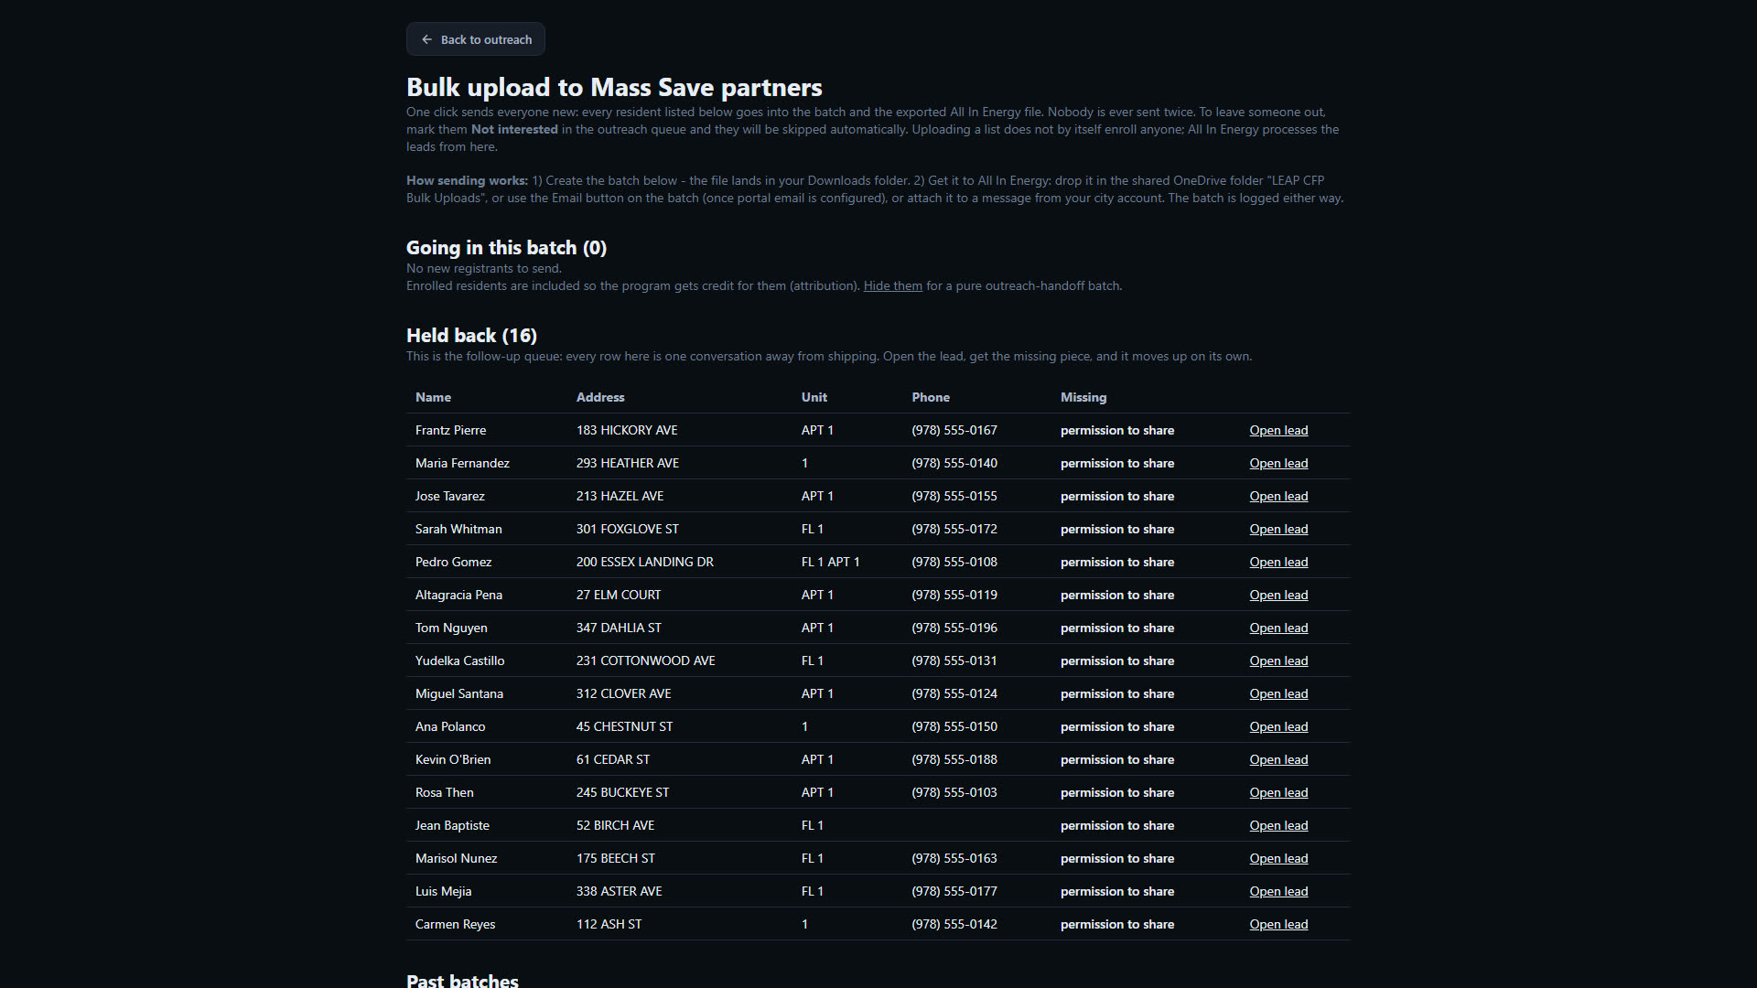
Task: Open lead for Kevin O'Brien
Action: pyautogui.click(x=1278, y=759)
